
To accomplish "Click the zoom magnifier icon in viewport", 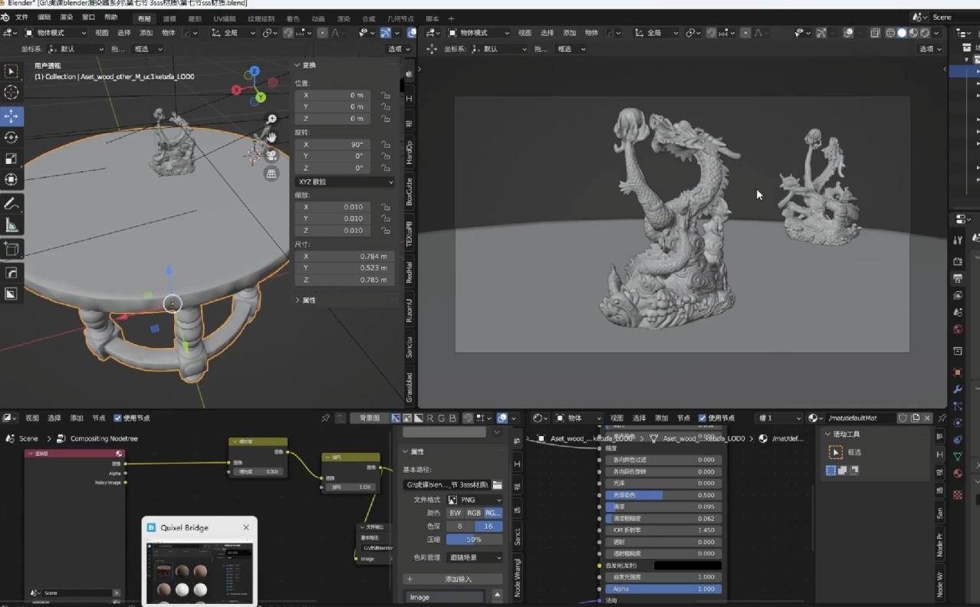I will click(x=271, y=119).
